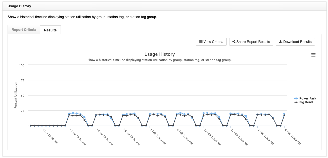Click the Roker Park blue legend marker
The height and width of the screenshot is (158, 328).
click(296, 98)
